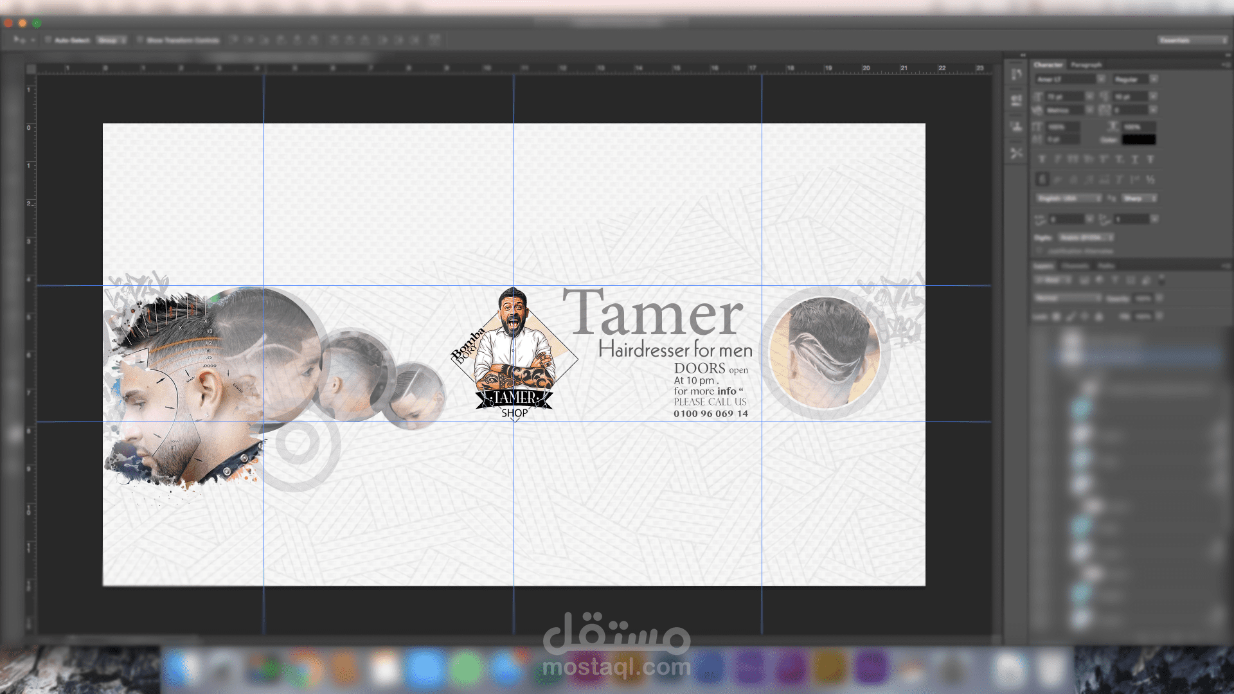Enable the Auto-Select checkbox
Image resolution: width=1234 pixels, height=694 pixels.
click(x=48, y=40)
